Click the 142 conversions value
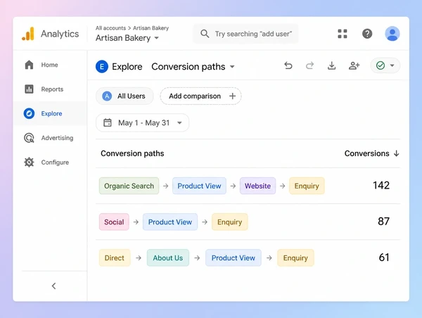Viewport: 422px width, 318px height. point(381,186)
